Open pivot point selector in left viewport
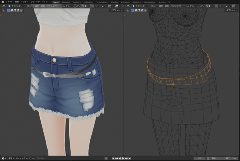Screen dimensions: 240x161 point(78,6)
